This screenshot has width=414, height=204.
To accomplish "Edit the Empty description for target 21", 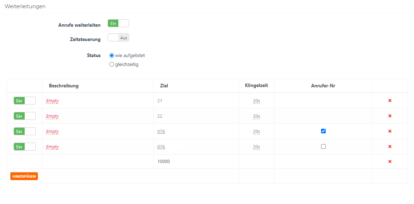I will tap(53, 101).
